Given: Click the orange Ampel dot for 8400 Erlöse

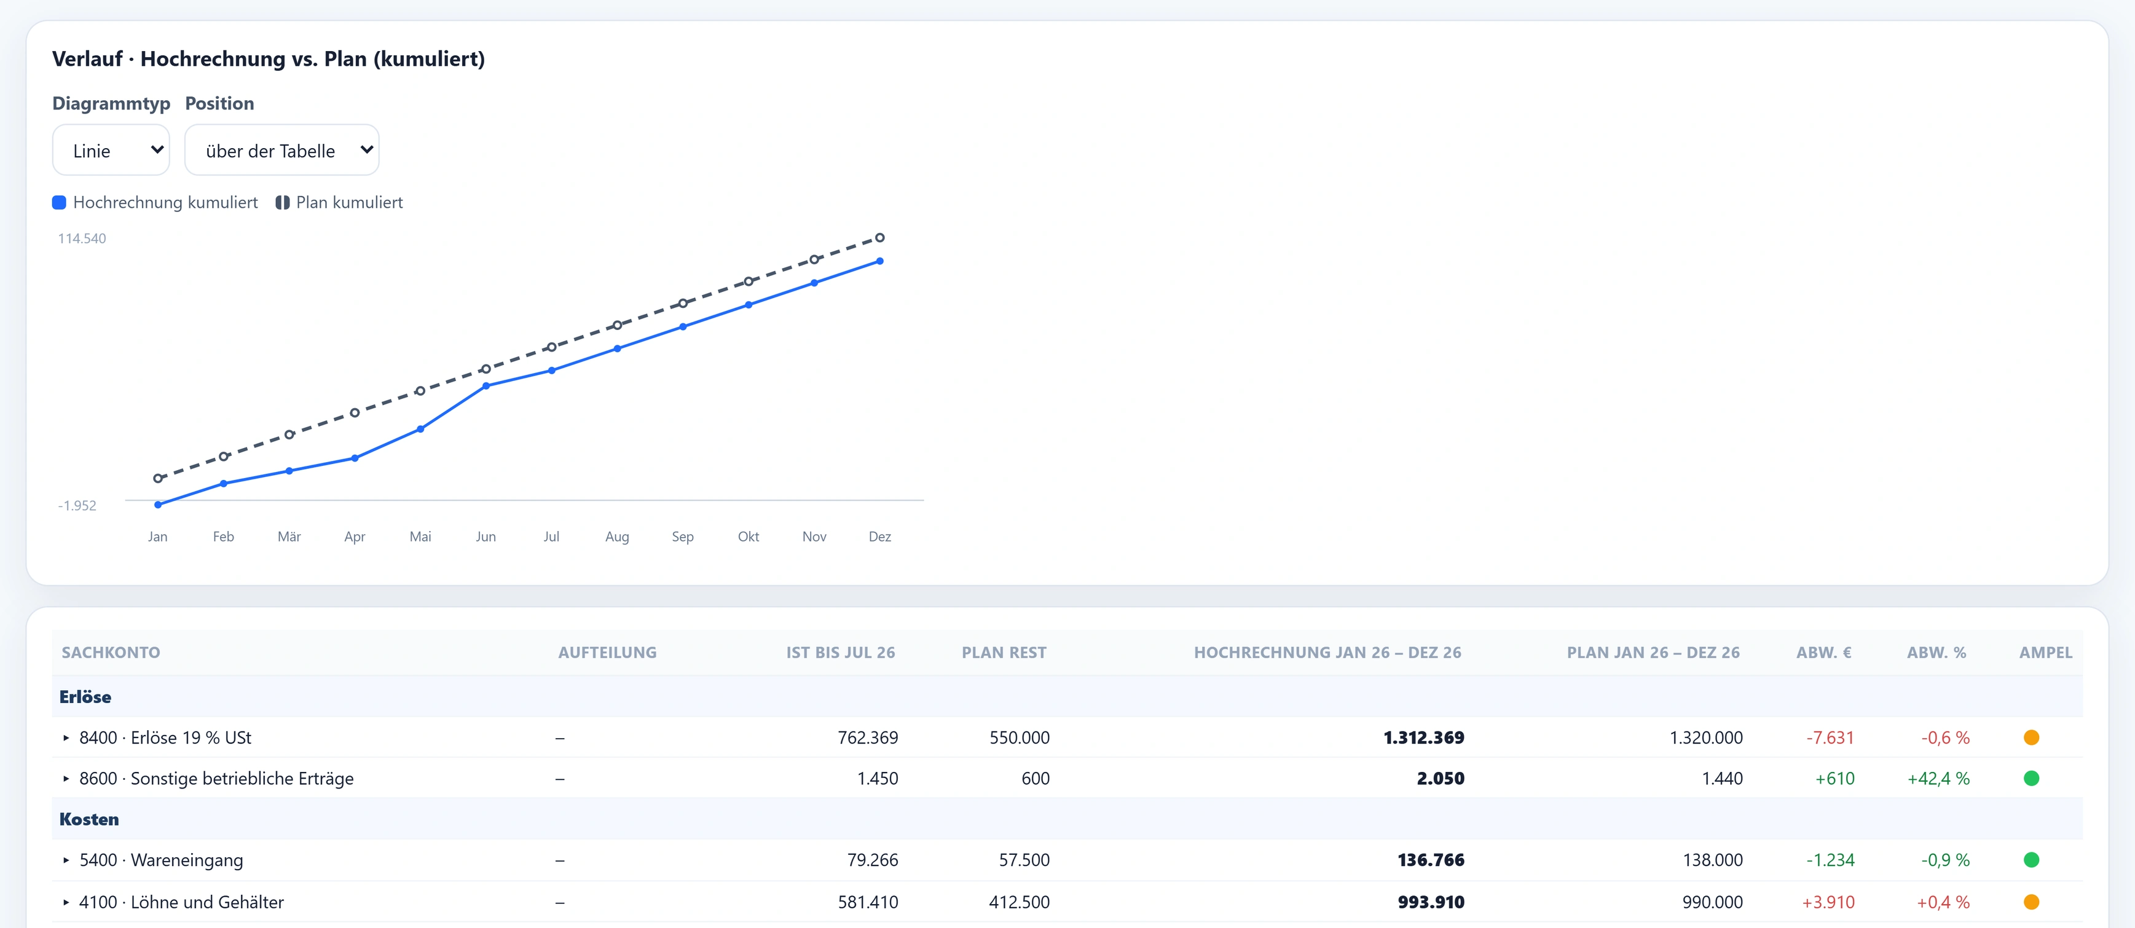Looking at the screenshot, I should pos(2031,737).
